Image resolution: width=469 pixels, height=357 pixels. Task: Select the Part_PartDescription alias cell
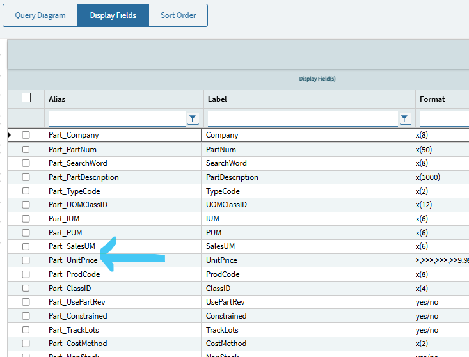(123, 177)
